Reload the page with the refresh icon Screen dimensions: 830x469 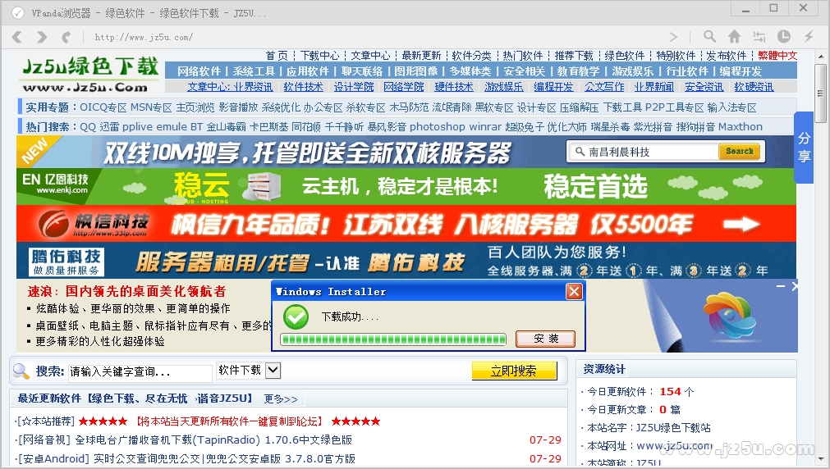pos(66,37)
